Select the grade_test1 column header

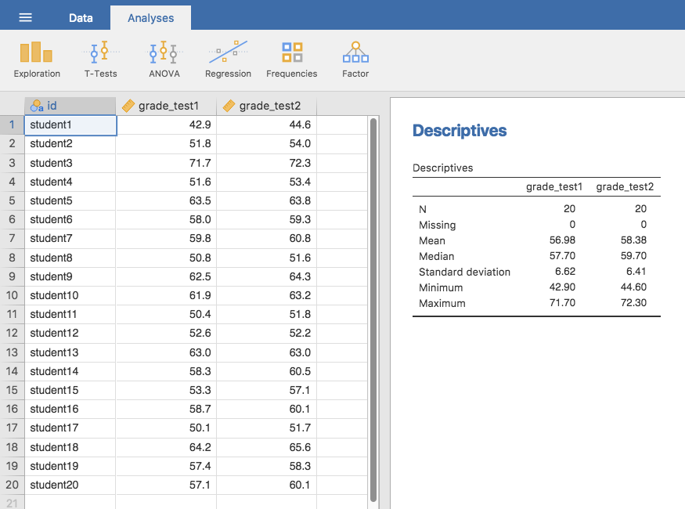[x=168, y=106]
